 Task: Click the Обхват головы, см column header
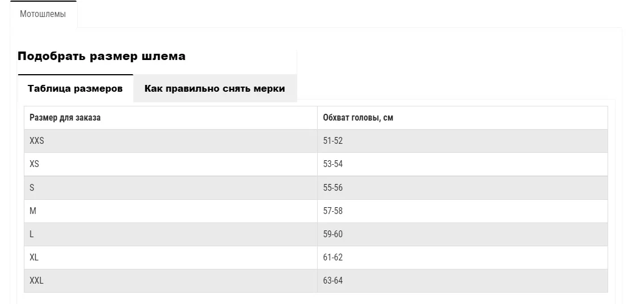coord(358,118)
